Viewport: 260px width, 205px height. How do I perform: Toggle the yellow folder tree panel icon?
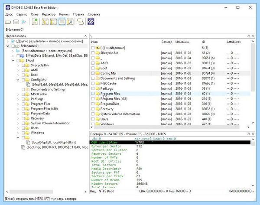(45, 22)
